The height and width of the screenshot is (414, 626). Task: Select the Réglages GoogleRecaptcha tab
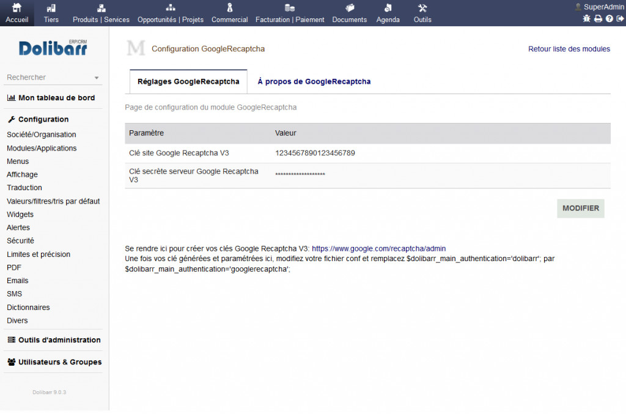[x=188, y=81]
